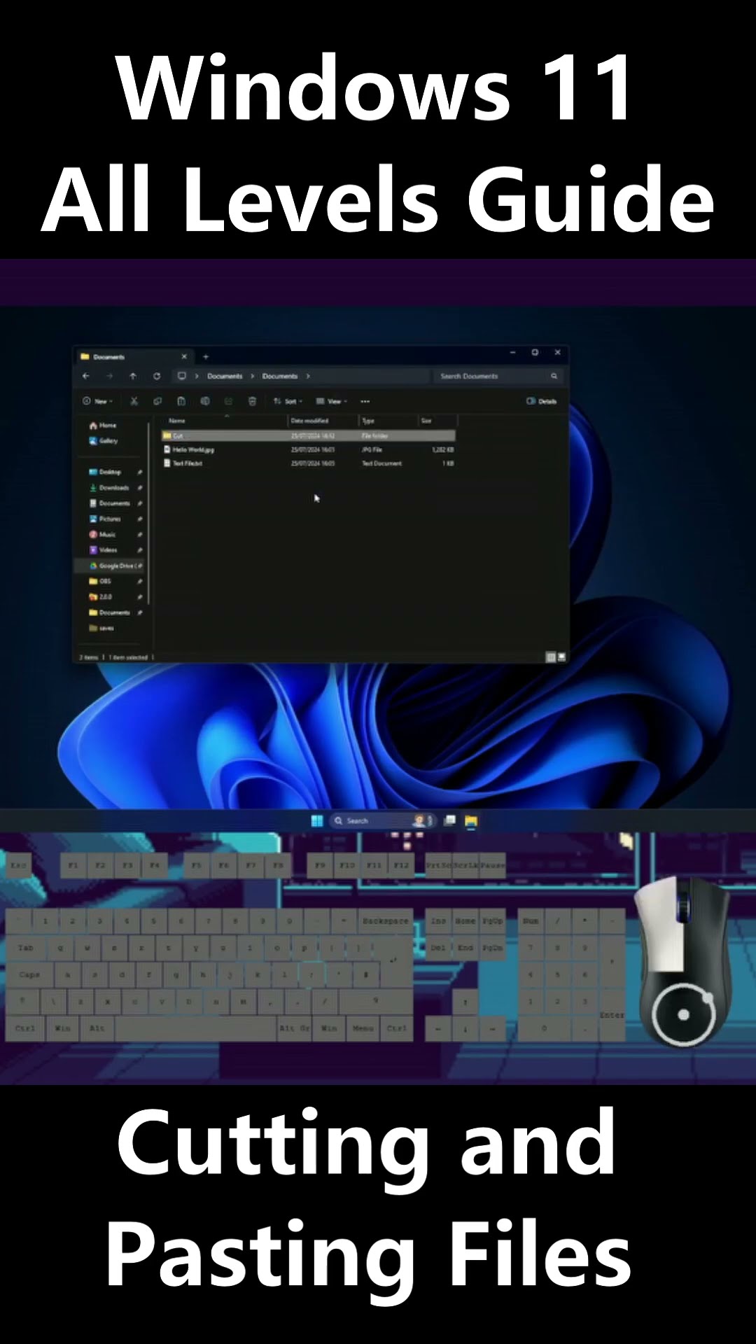Open the 2.0.0 folder in sidebar

[100, 596]
